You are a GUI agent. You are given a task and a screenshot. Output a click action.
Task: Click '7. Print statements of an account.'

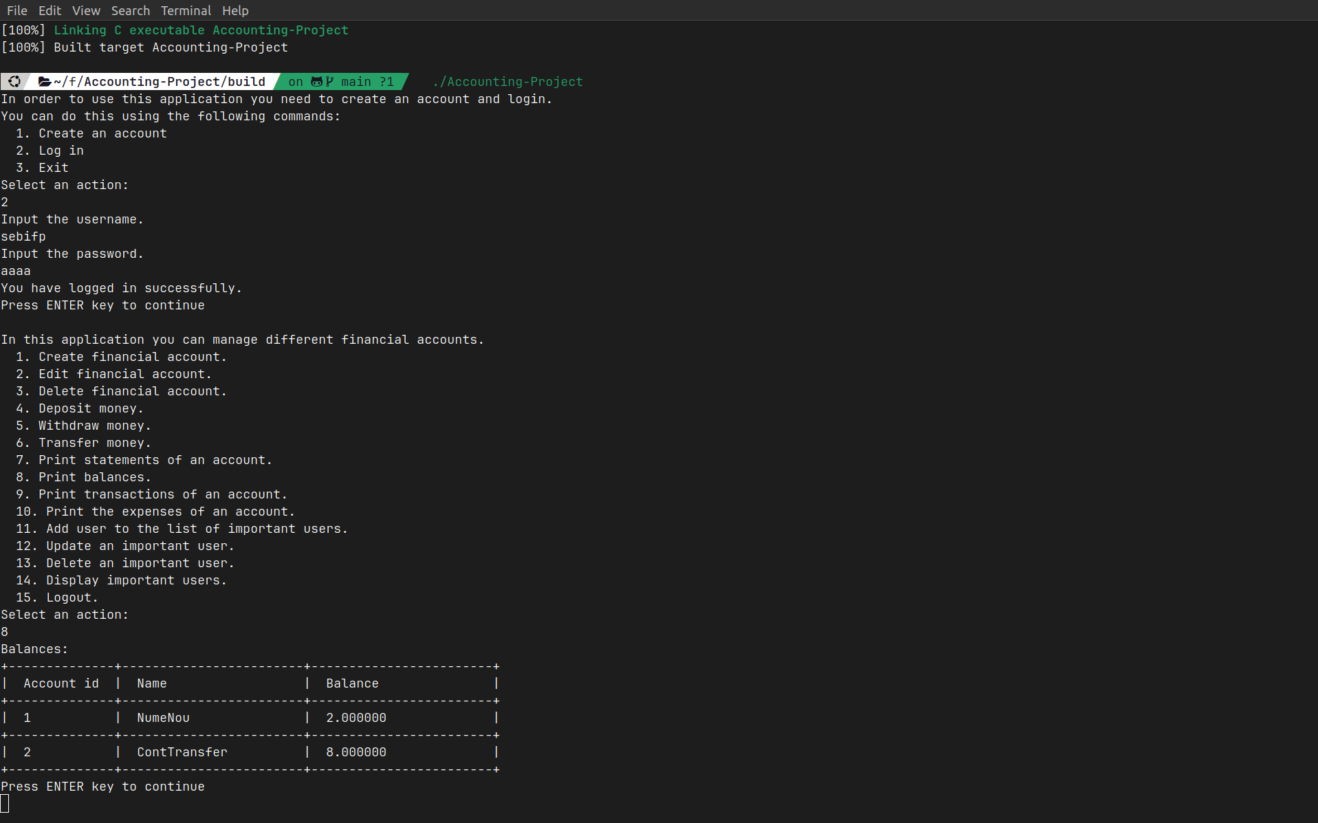point(144,460)
